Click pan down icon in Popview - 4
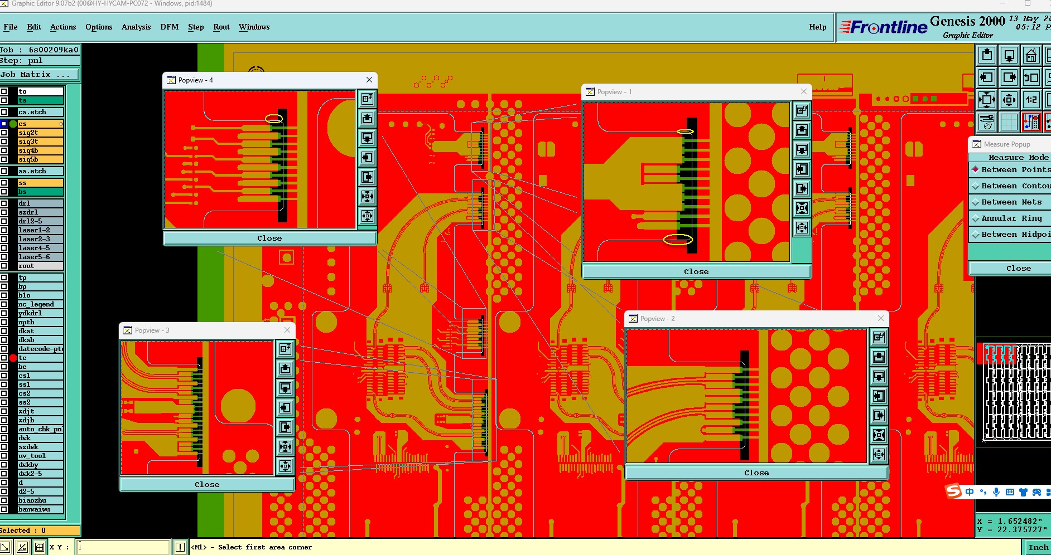 pyautogui.click(x=367, y=138)
